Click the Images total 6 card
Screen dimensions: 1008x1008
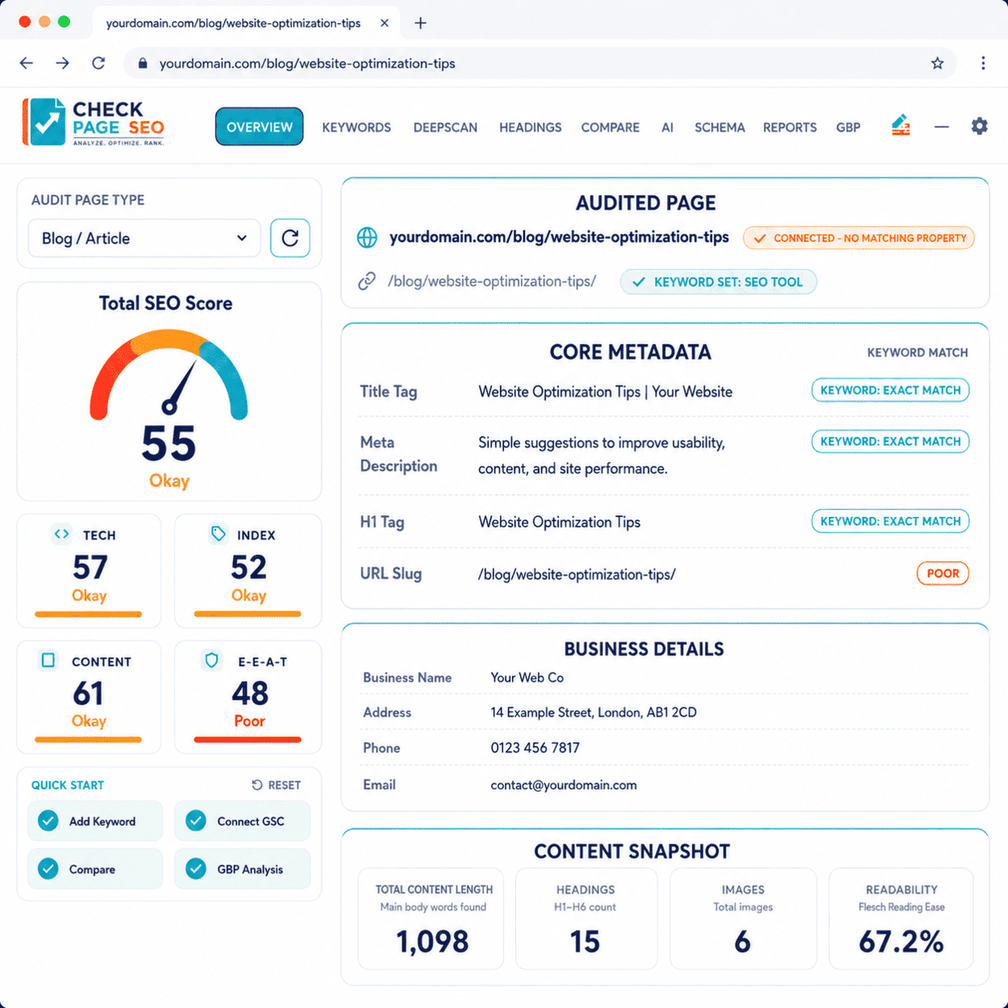pyautogui.click(x=743, y=918)
